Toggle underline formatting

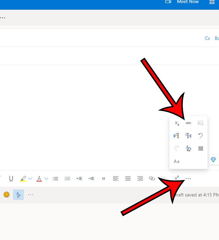pos(11,179)
